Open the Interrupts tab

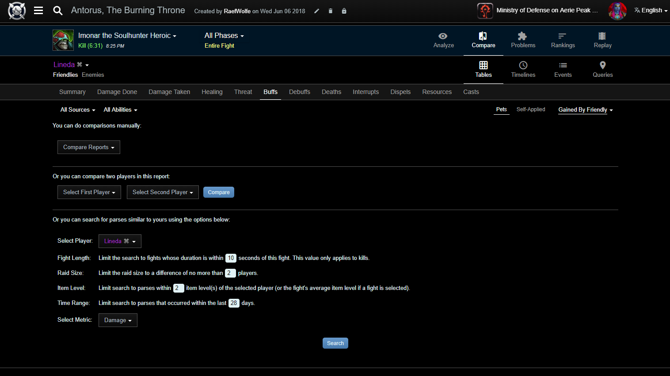366,92
